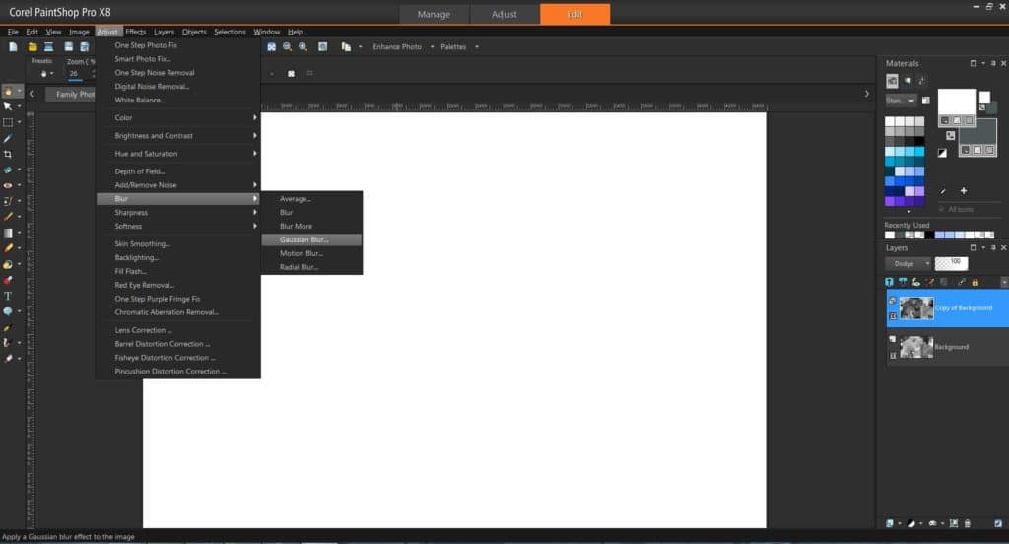Image resolution: width=1009 pixels, height=544 pixels.
Task: Expand the Palettes dropdown
Action: click(x=459, y=46)
